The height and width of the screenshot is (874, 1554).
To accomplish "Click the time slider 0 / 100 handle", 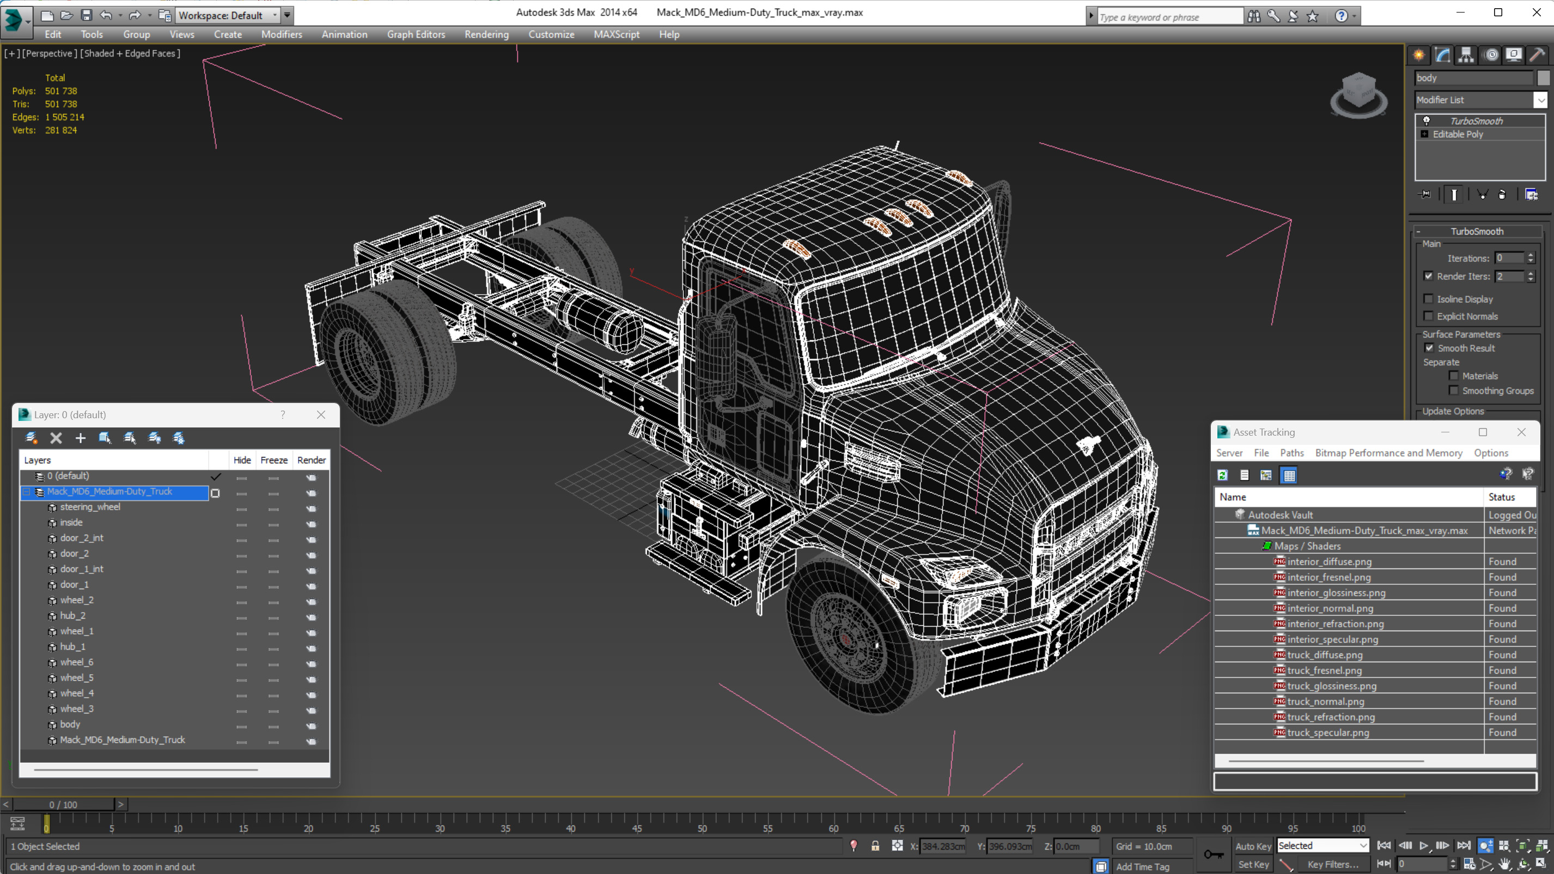I will (x=63, y=805).
